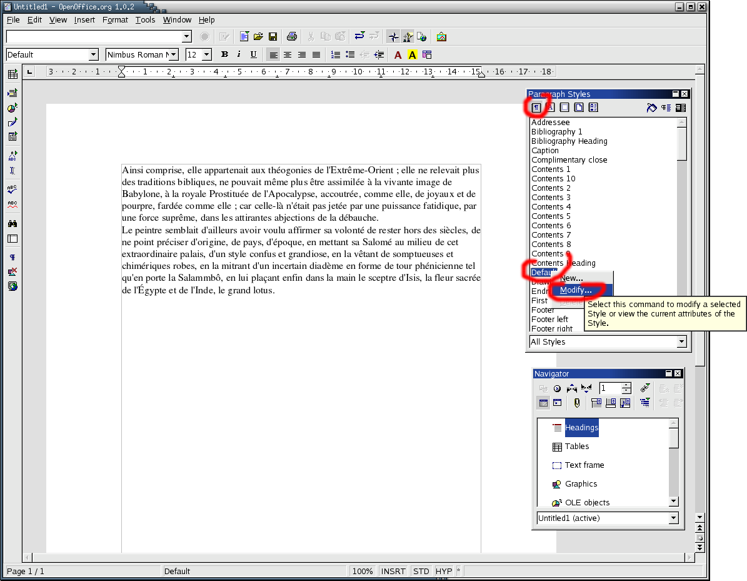Activate Fill Format Mode paint bucket
The width and height of the screenshot is (747, 581).
tap(651, 108)
